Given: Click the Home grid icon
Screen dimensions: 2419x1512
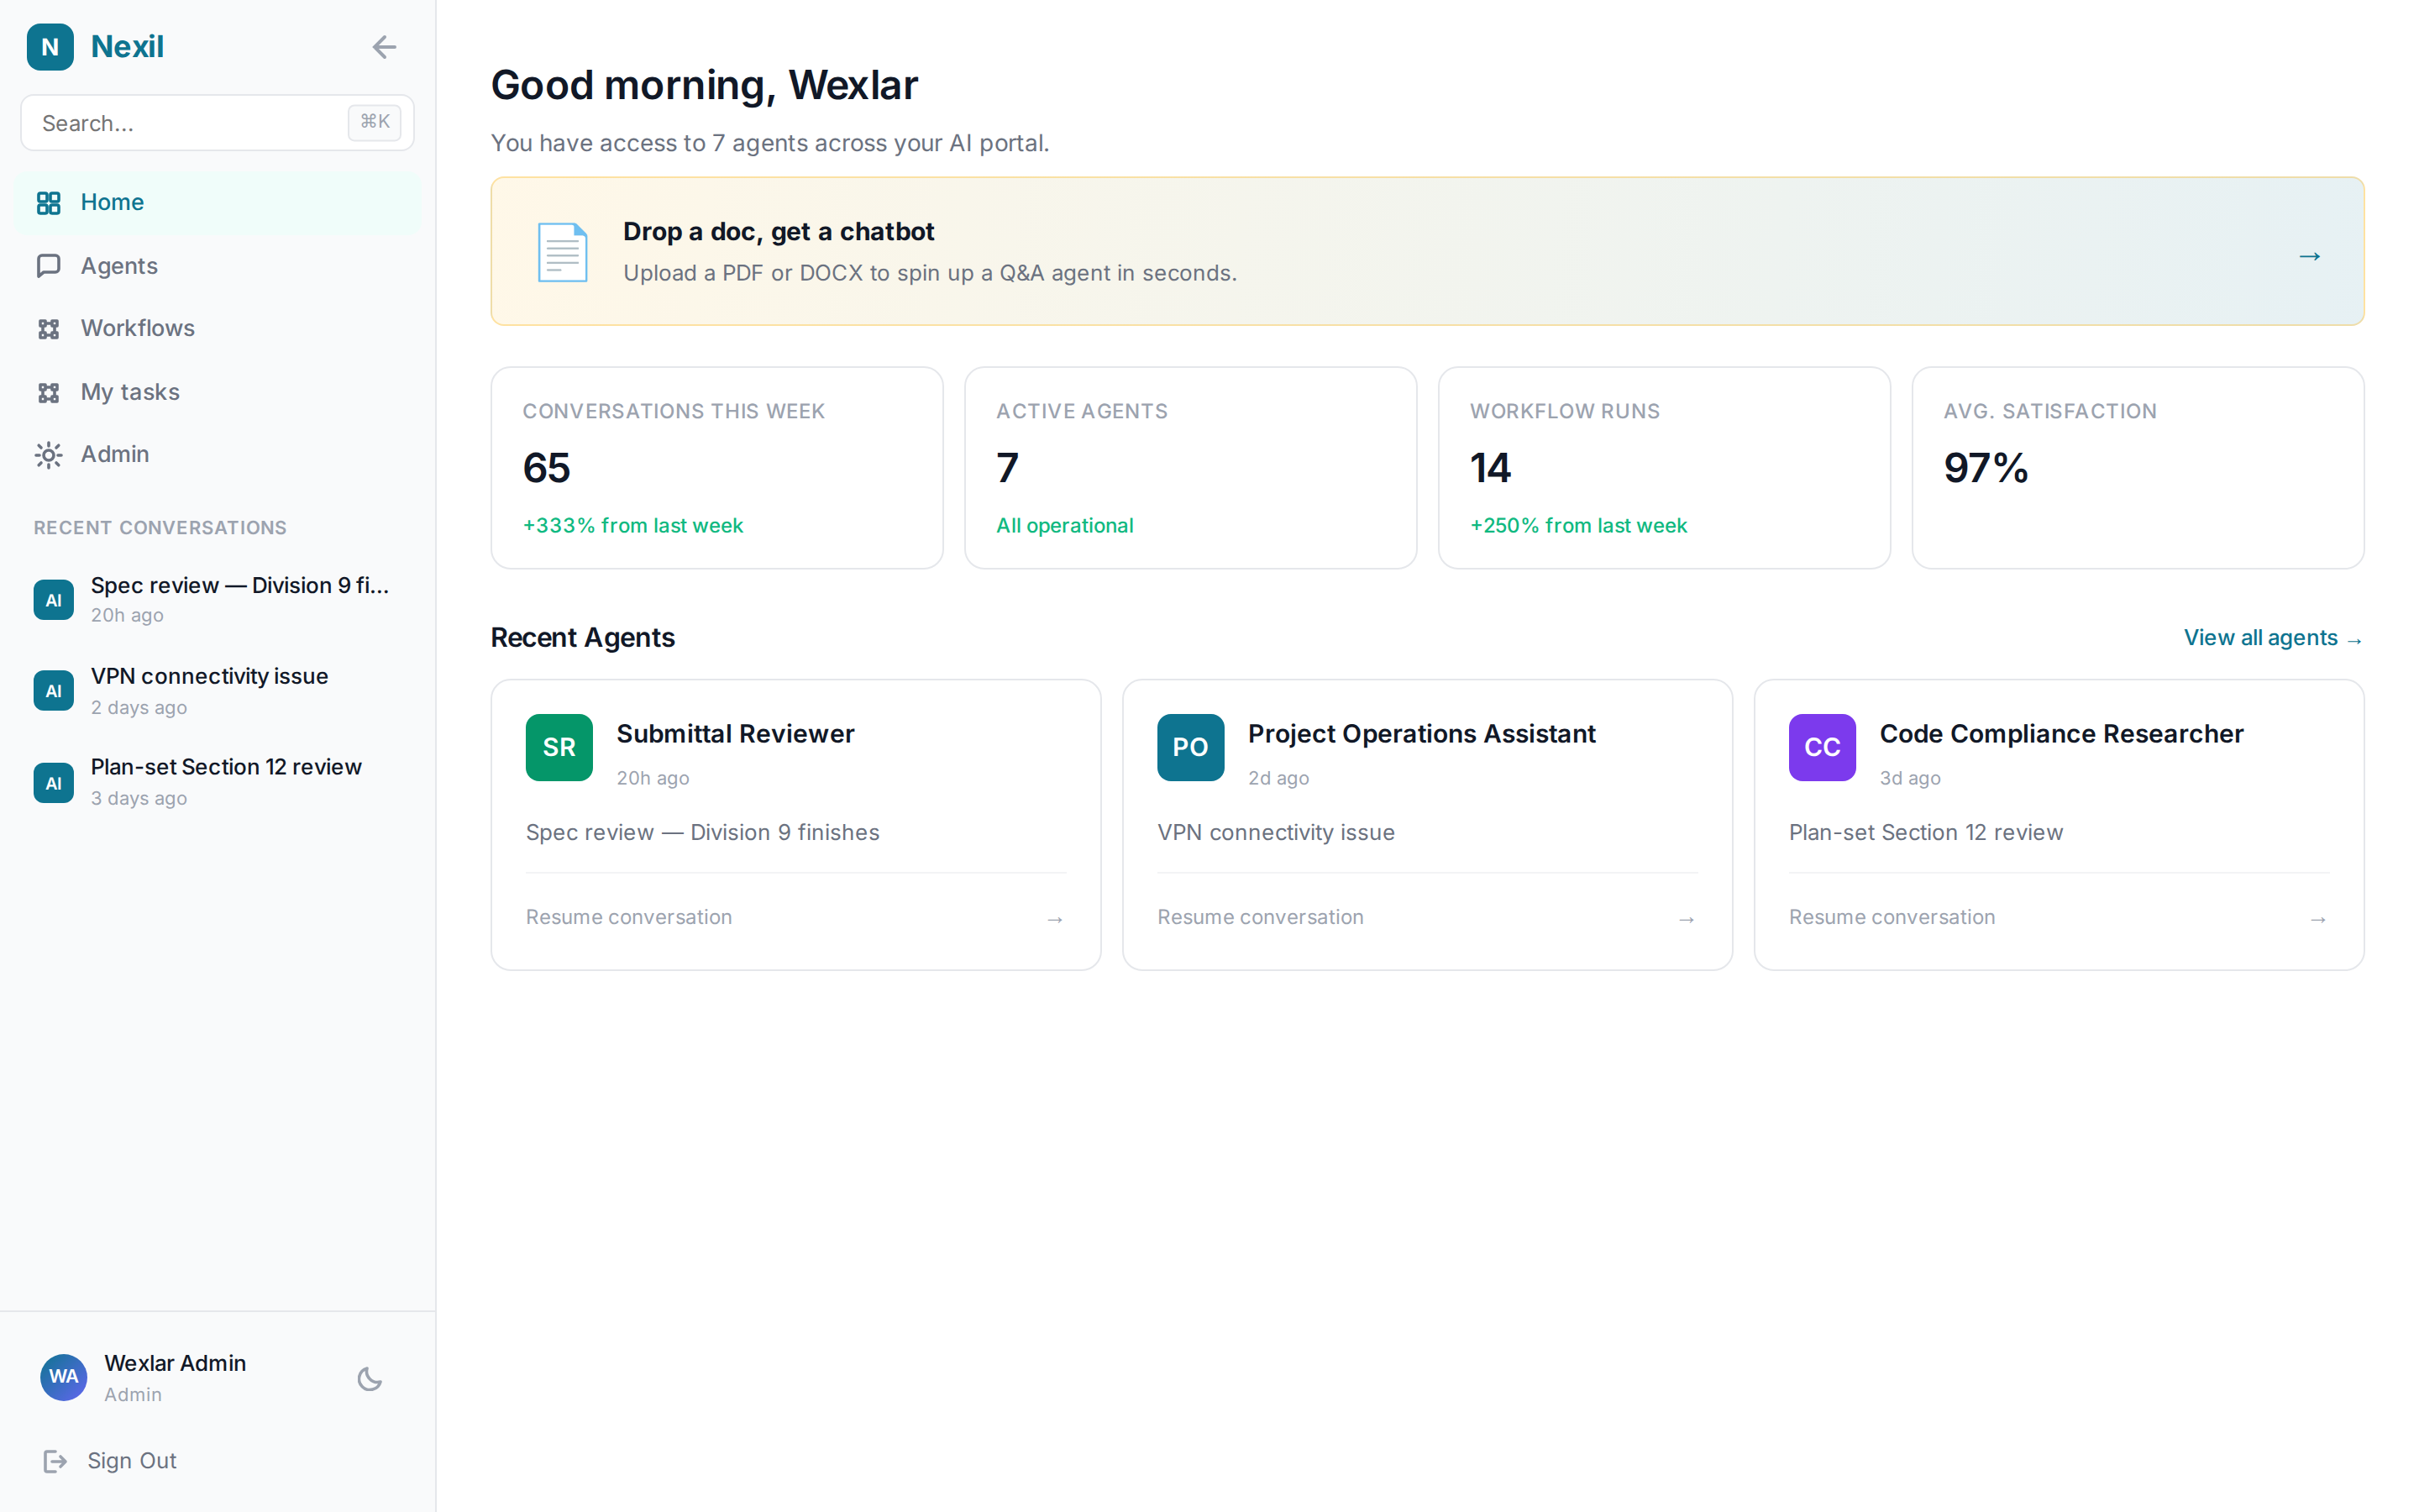Looking at the screenshot, I should tap(49, 203).
